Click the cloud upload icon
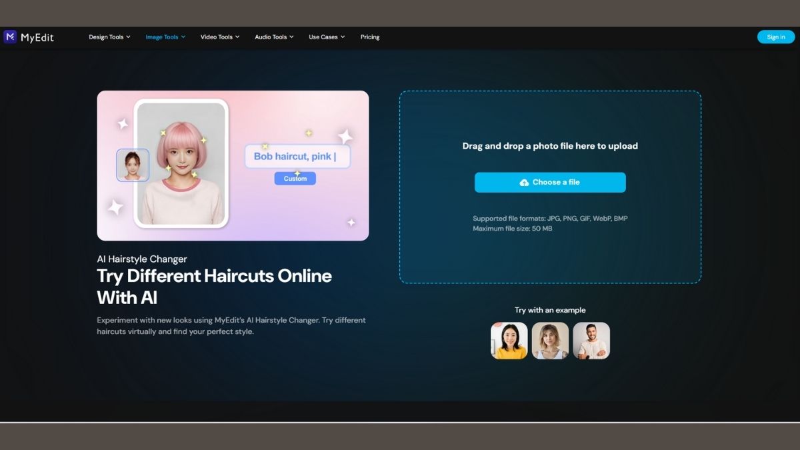Viewport: 800px width, 450px height. (x=524, y=183)
